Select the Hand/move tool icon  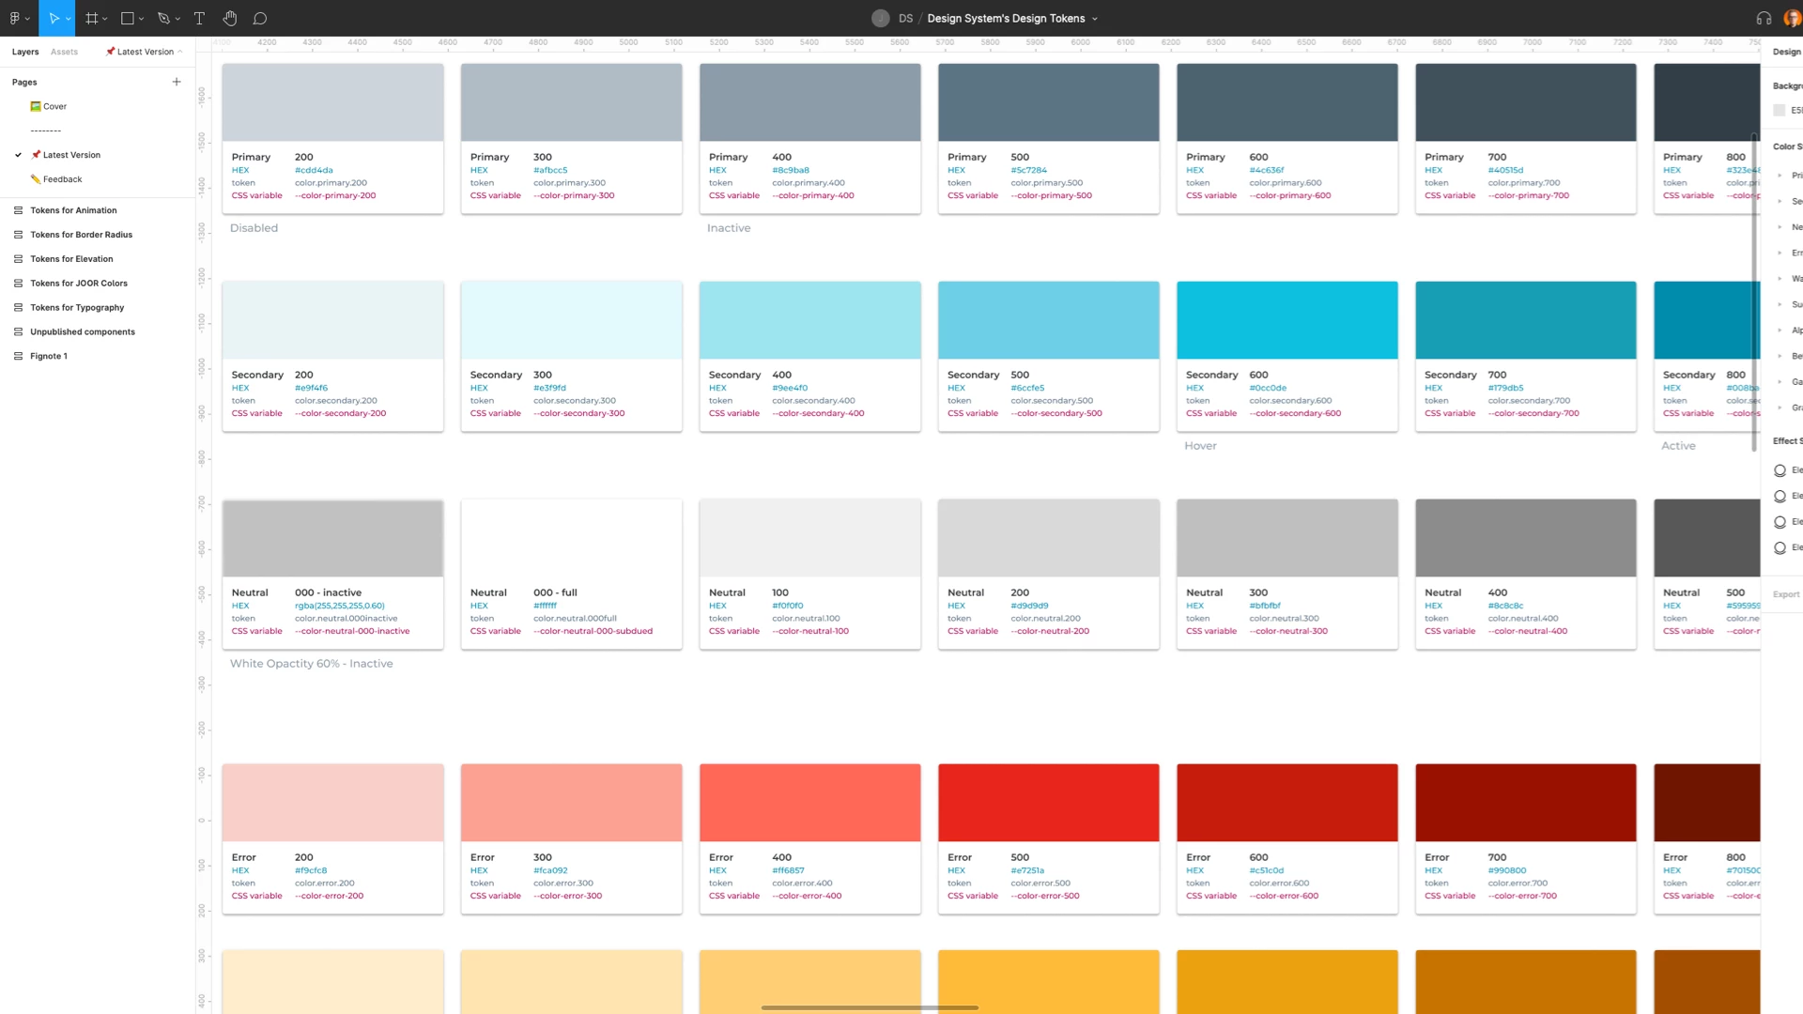click(x=229, y=17)
